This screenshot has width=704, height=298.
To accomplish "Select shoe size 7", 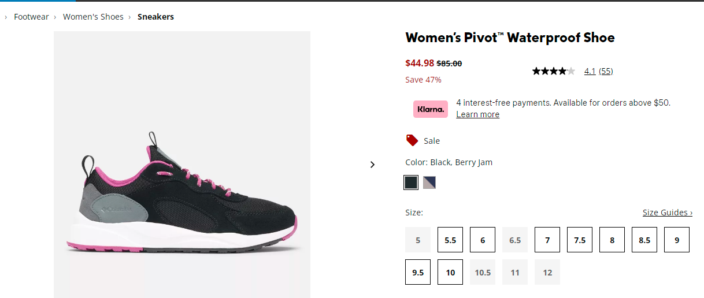I will [547, 240].
